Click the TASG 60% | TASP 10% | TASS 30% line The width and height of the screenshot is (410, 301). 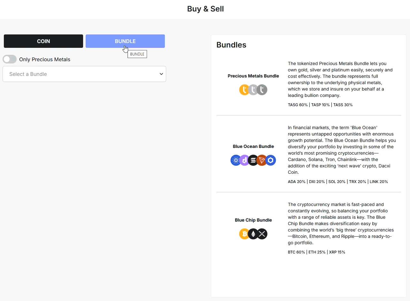[x=320, y=105]
